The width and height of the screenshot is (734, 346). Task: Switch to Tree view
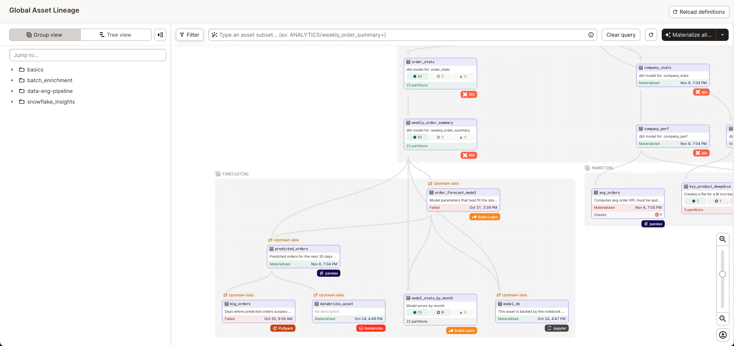tap(116, 35)
